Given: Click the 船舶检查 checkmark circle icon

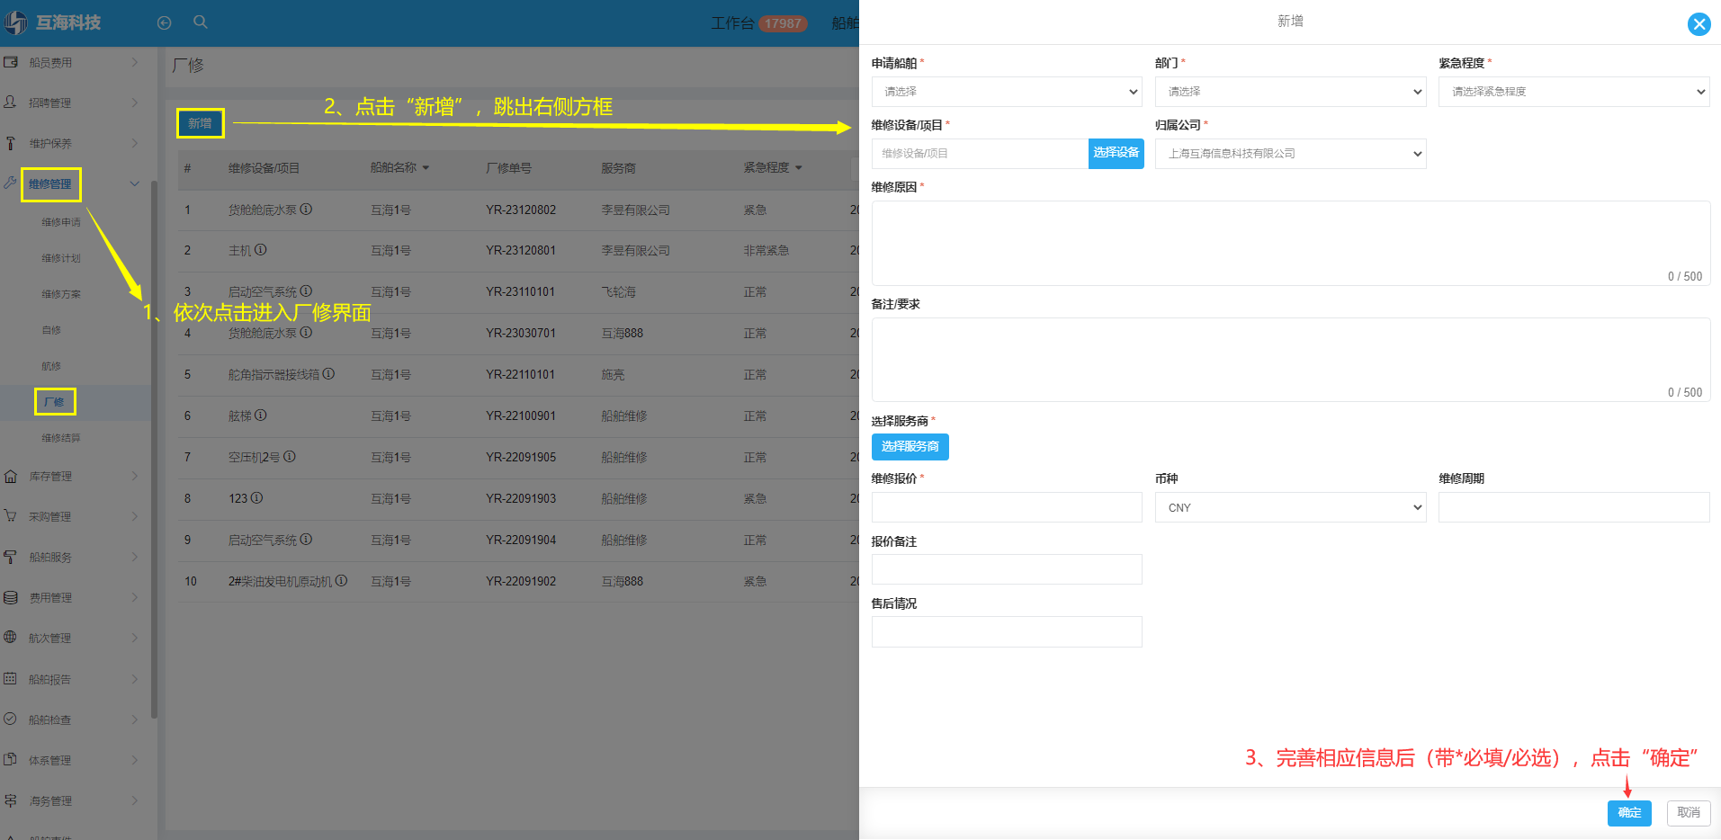Looking at the screenshot, I should click(x=11, y=719).
